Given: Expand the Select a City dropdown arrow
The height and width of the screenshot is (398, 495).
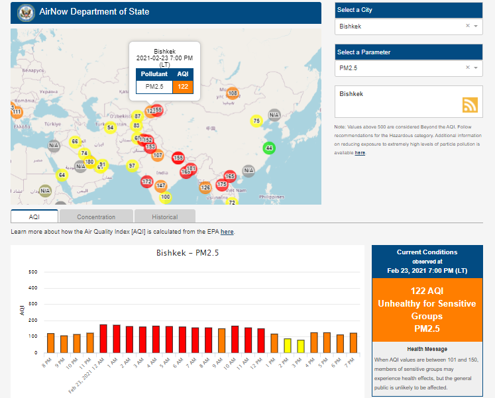Looking at the screenshot, I should click(476, 26).
